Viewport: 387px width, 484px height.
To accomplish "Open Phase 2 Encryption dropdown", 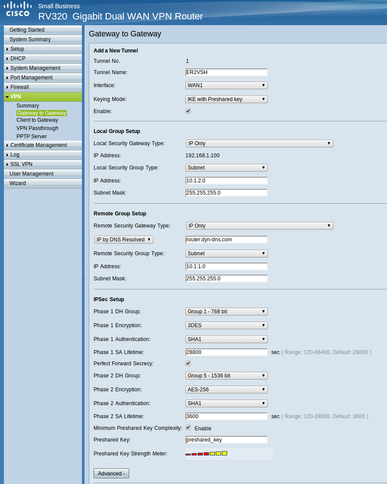I will click(x=227, y=390).
